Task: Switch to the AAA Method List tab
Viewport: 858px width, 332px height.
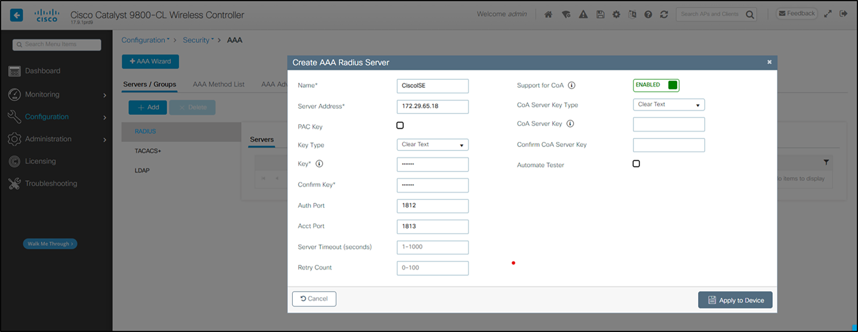Action: [x=218, y=84]
